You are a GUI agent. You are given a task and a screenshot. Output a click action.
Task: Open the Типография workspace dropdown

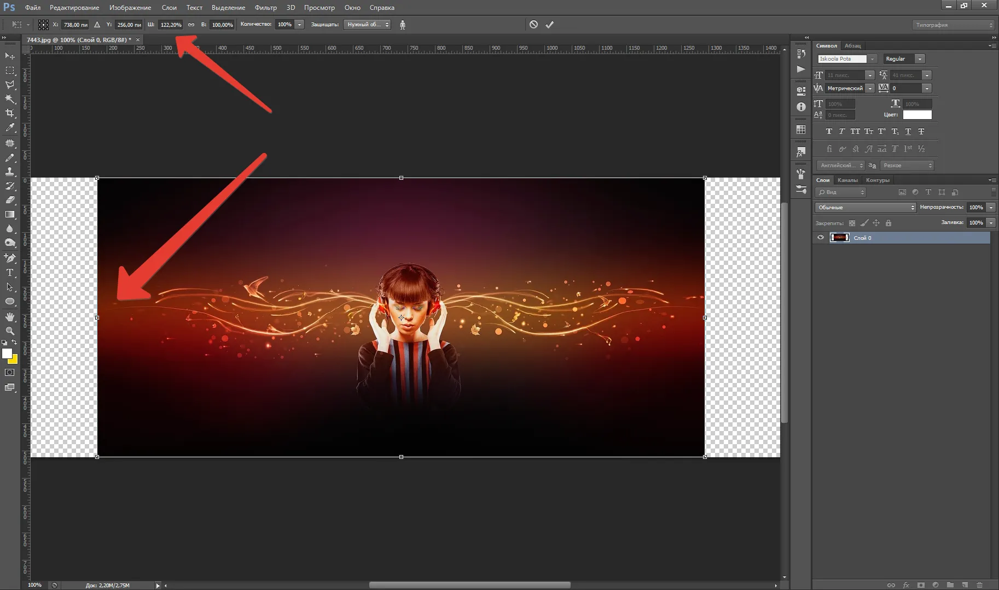(x=952, y=25)
